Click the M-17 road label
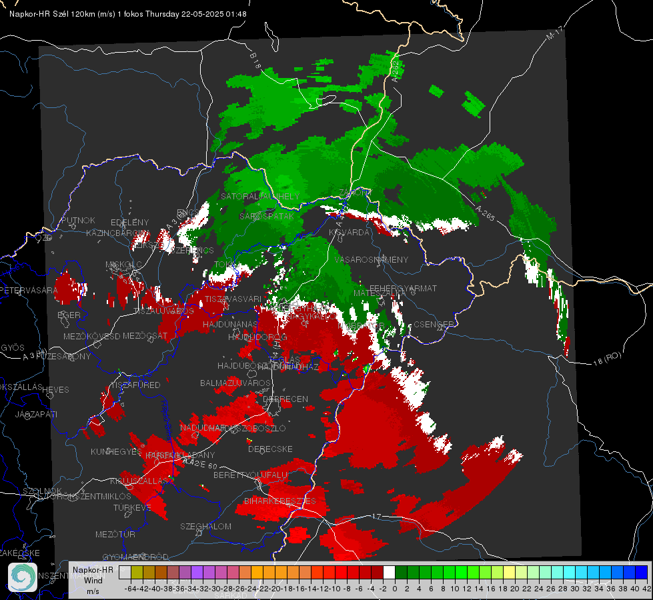Viewport: 653px width, 600px height. tap(555, 33)
